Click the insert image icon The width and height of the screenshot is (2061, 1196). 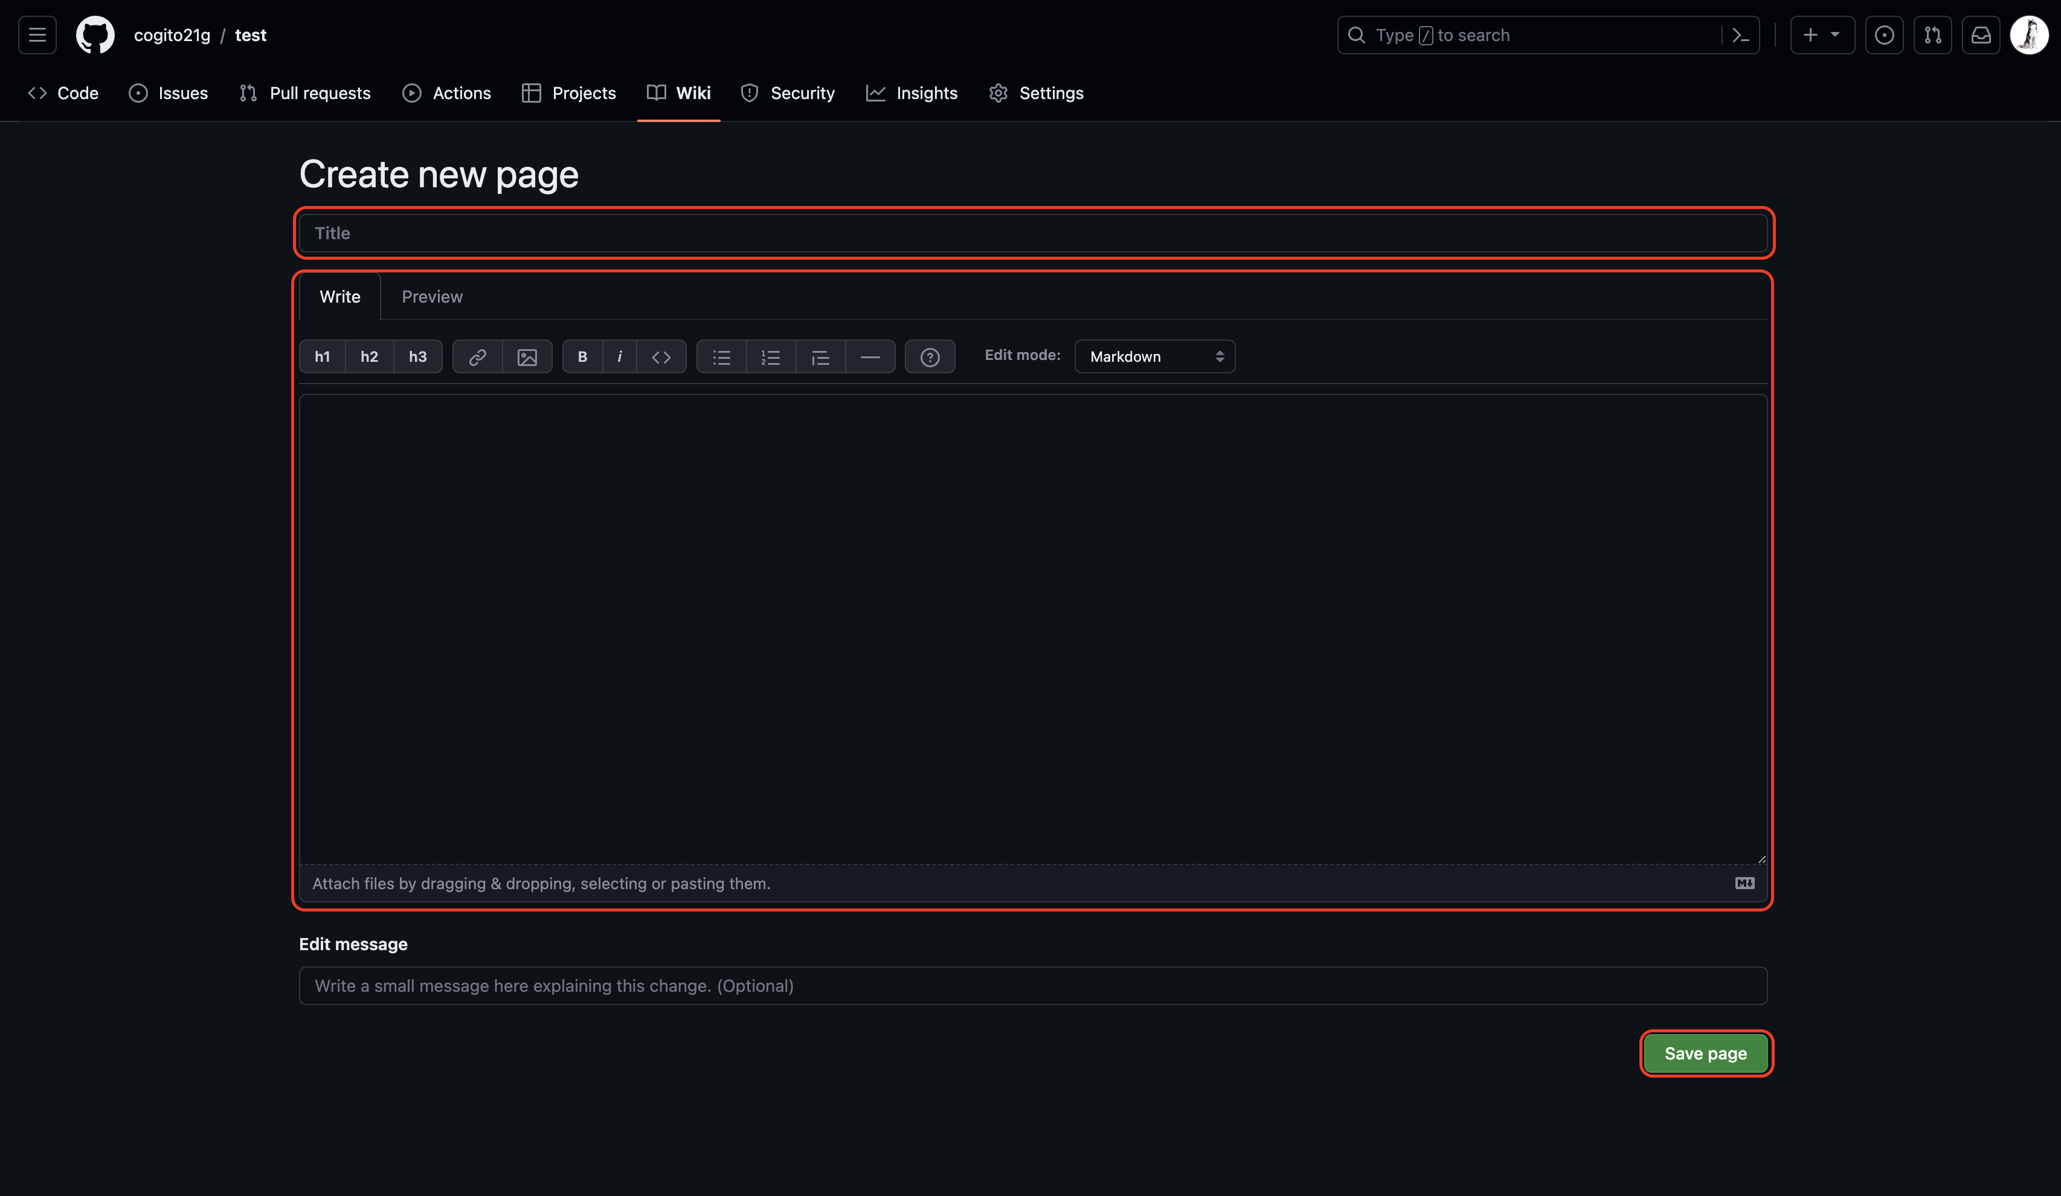pyautogui.click(x=527, y=356)
